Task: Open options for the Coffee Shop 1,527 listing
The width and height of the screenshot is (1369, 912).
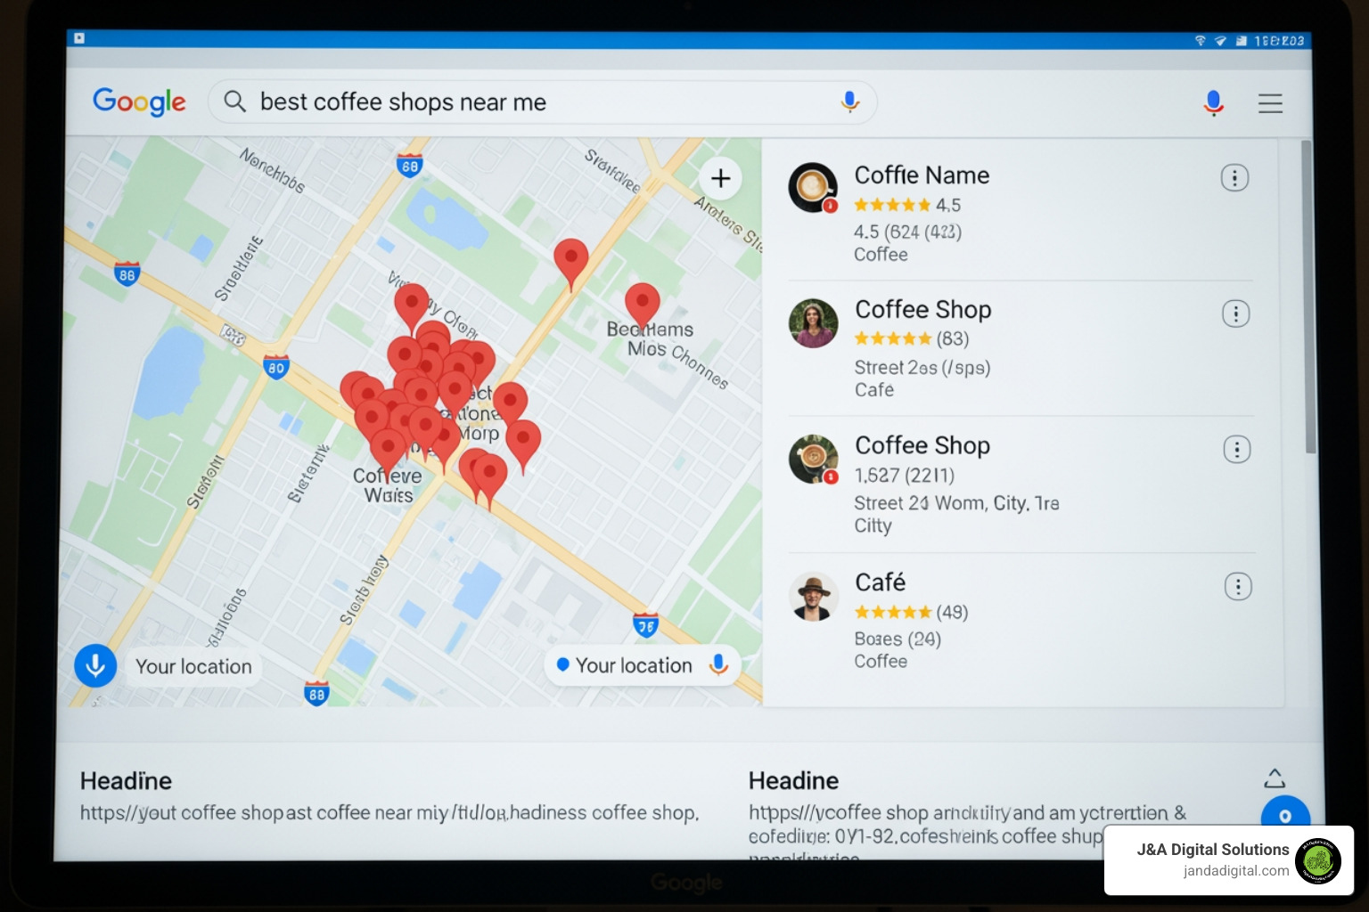Action: [1236, 450]
